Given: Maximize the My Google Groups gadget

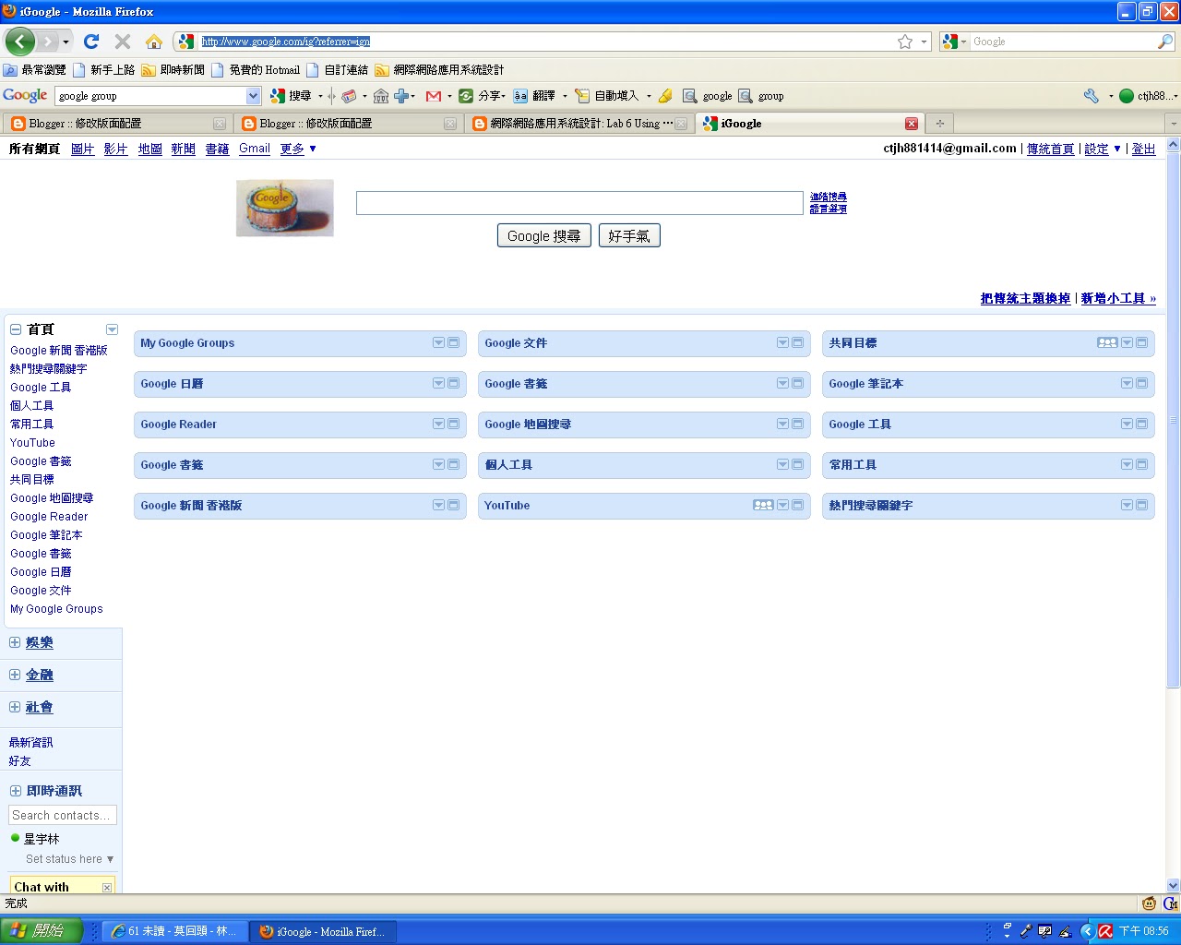Looking at the screenshot, I should pos(454,342).
